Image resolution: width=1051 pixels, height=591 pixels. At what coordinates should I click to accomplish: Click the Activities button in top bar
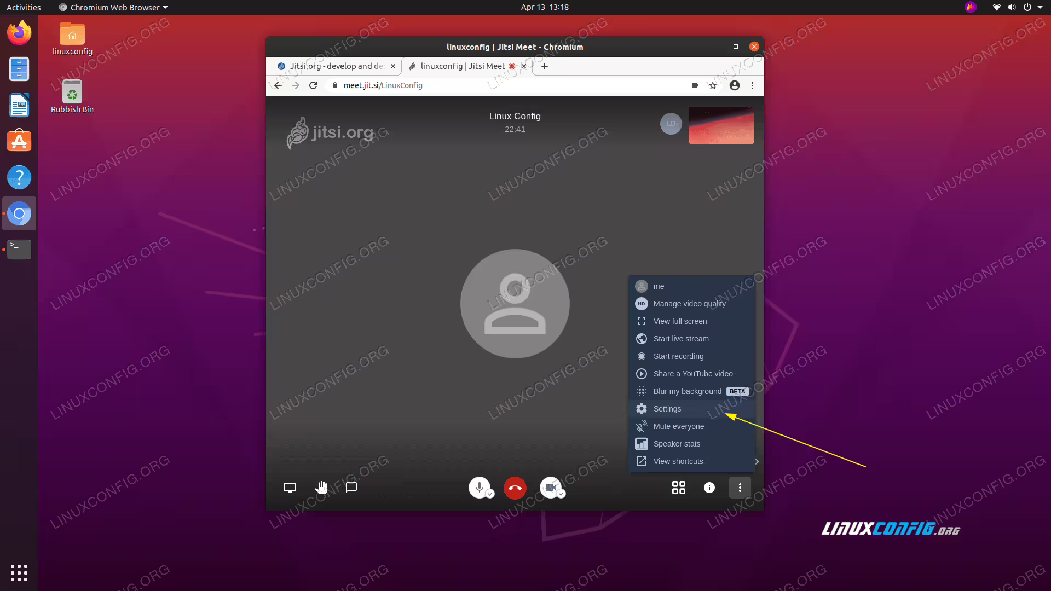tap(24, 7)
